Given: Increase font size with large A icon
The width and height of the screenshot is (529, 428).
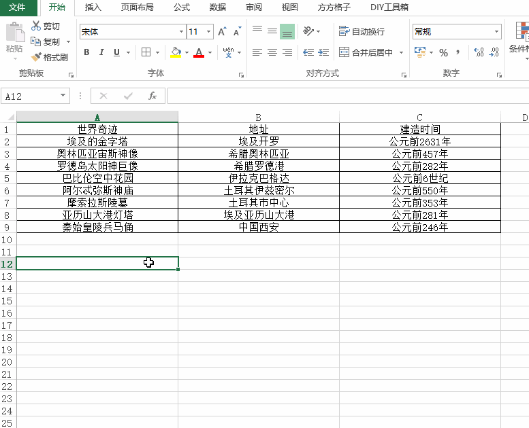Looking at the screenshot, I should pos(222,31).
